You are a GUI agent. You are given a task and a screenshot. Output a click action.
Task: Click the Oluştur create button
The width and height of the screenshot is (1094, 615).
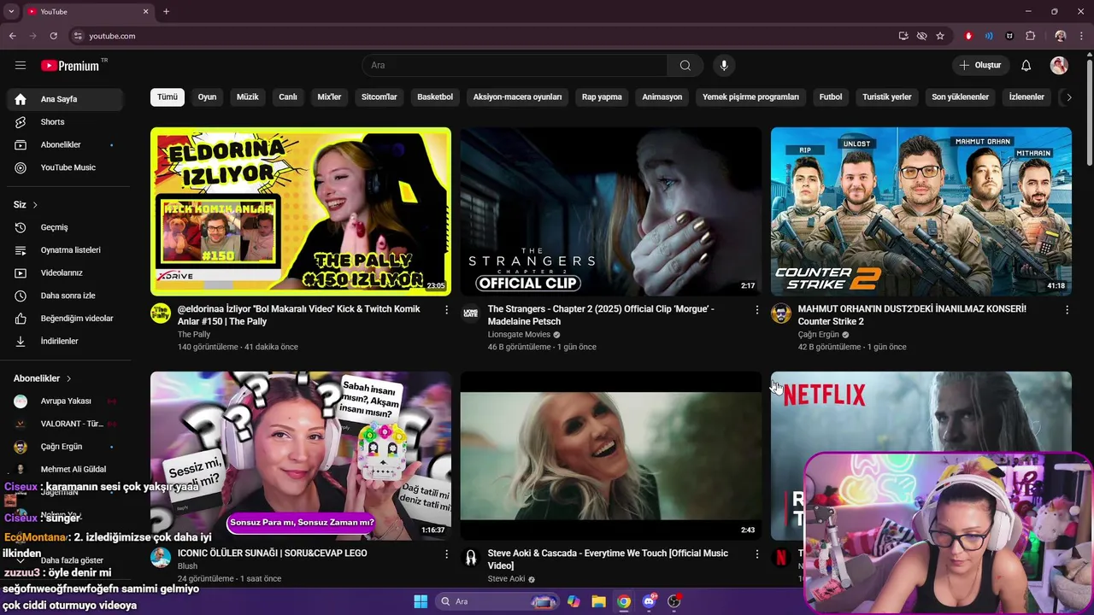(980, 66)
